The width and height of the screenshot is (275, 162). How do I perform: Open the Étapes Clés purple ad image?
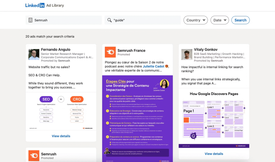tap(137, 119)
